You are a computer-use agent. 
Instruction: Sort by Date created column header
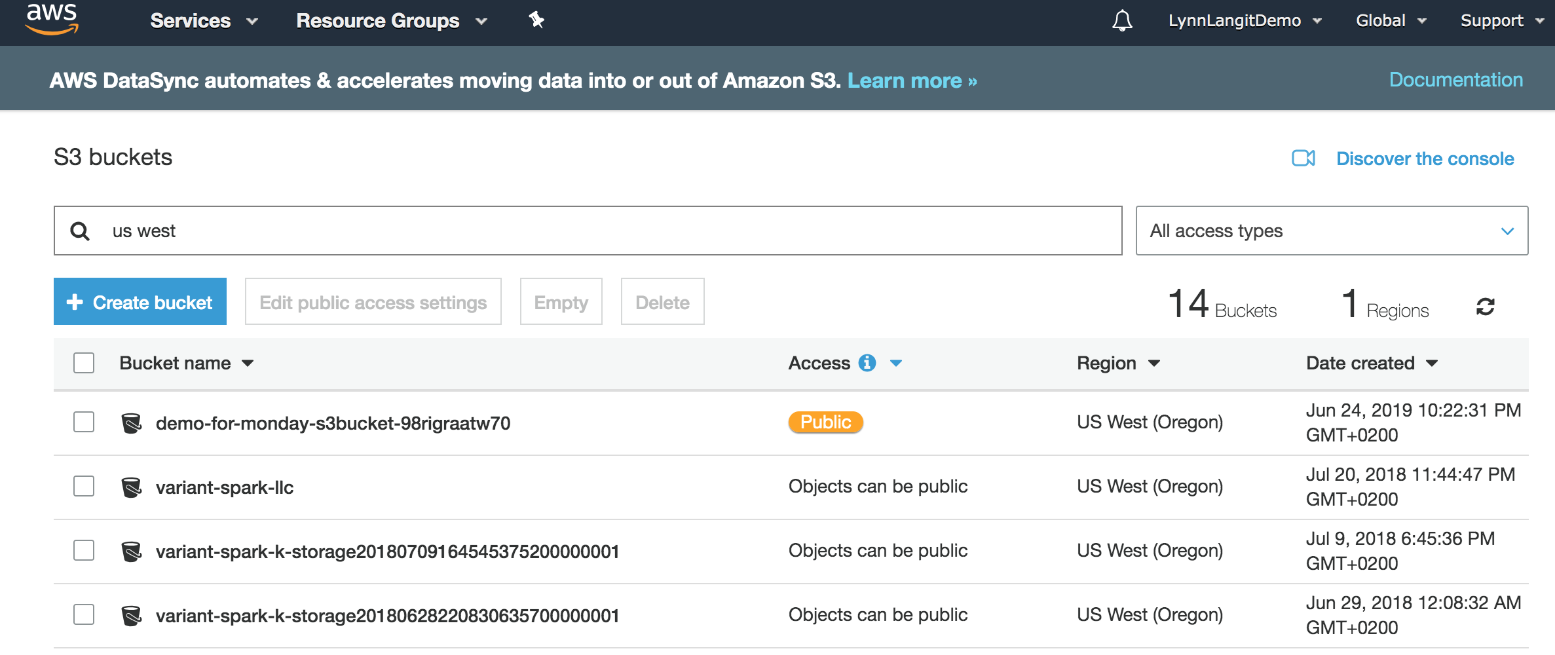tap(1372, 363)
